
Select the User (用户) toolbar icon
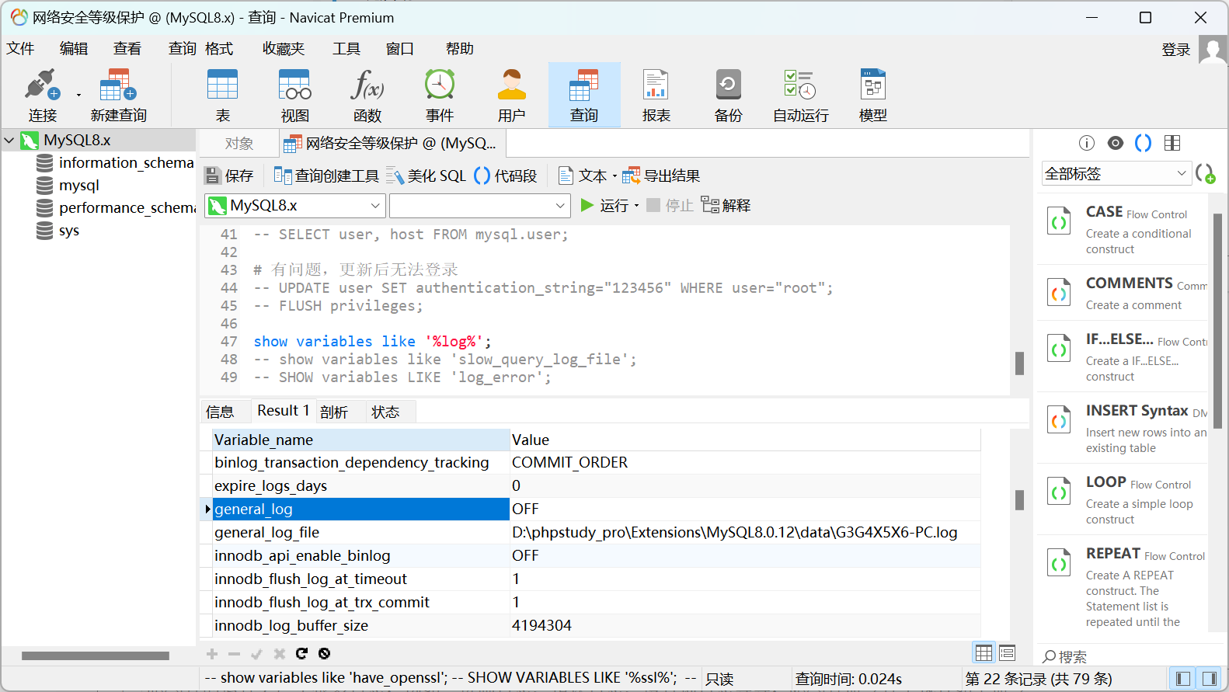pos(511,95)
